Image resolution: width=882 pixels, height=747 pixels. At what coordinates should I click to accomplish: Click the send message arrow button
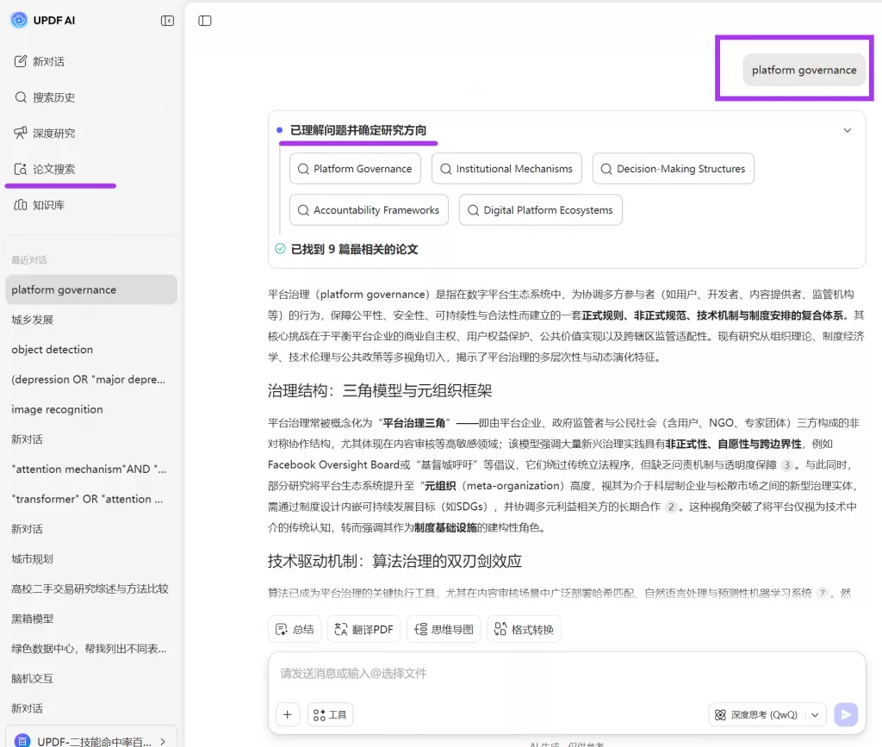point(845,714)
